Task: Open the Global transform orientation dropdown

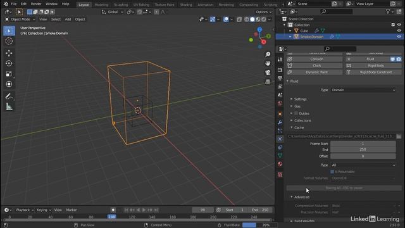Action: point(113,12)
